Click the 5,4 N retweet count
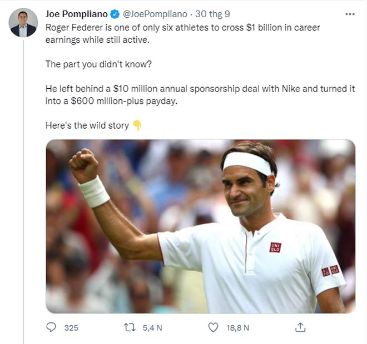The height and width of the screenshot is (344, 367). pos(152,328)
